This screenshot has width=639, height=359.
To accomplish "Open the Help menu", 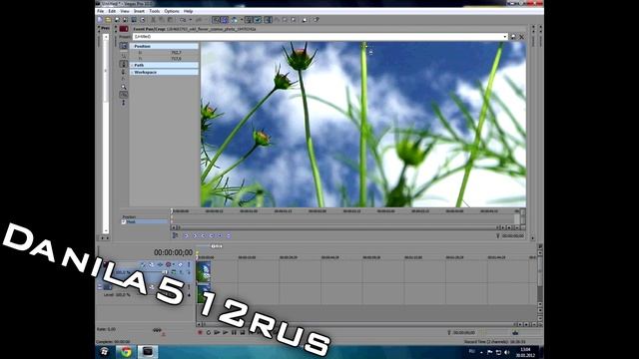I will coord(188,11).
